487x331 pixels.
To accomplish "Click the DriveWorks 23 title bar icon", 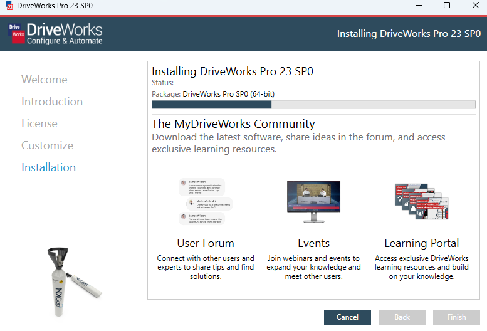I will tap(9, 6).
